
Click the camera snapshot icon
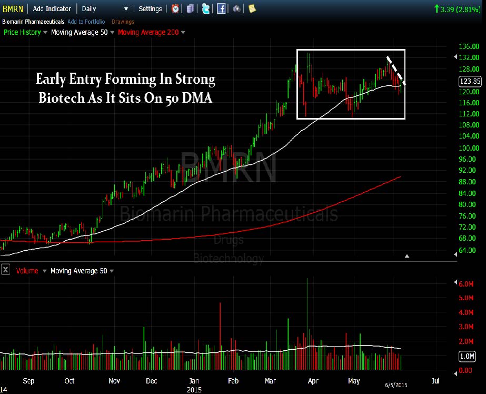tap(237, 8)
